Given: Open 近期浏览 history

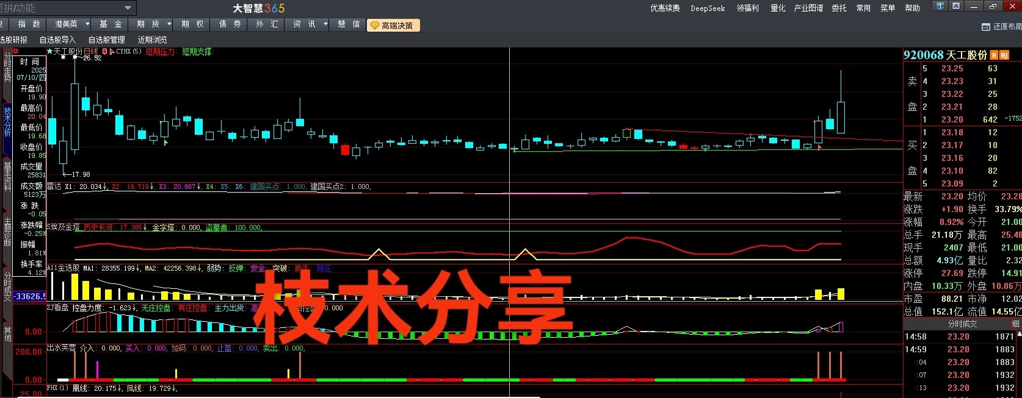Looking at the screenshot, I should [x=152, y=40].
